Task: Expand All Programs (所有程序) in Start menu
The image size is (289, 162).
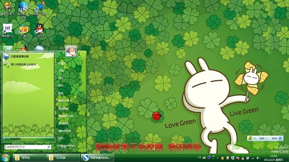Action: click(28, 139)
